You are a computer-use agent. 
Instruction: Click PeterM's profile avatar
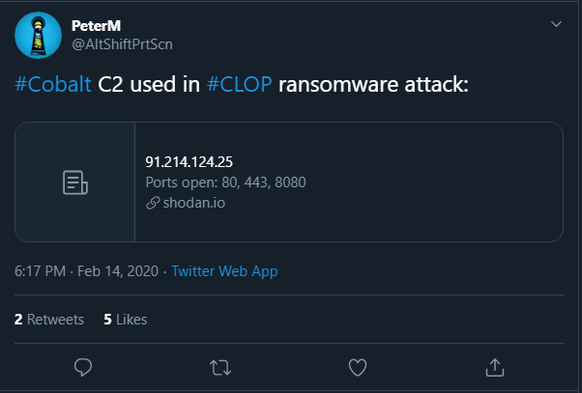39,35
